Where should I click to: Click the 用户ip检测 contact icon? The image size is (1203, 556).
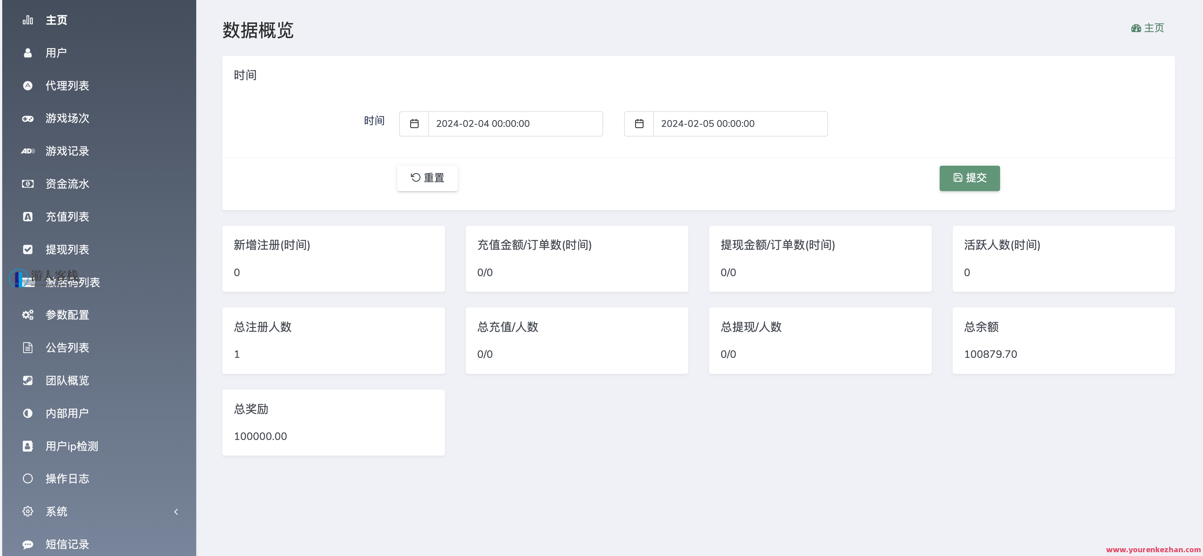28,446
